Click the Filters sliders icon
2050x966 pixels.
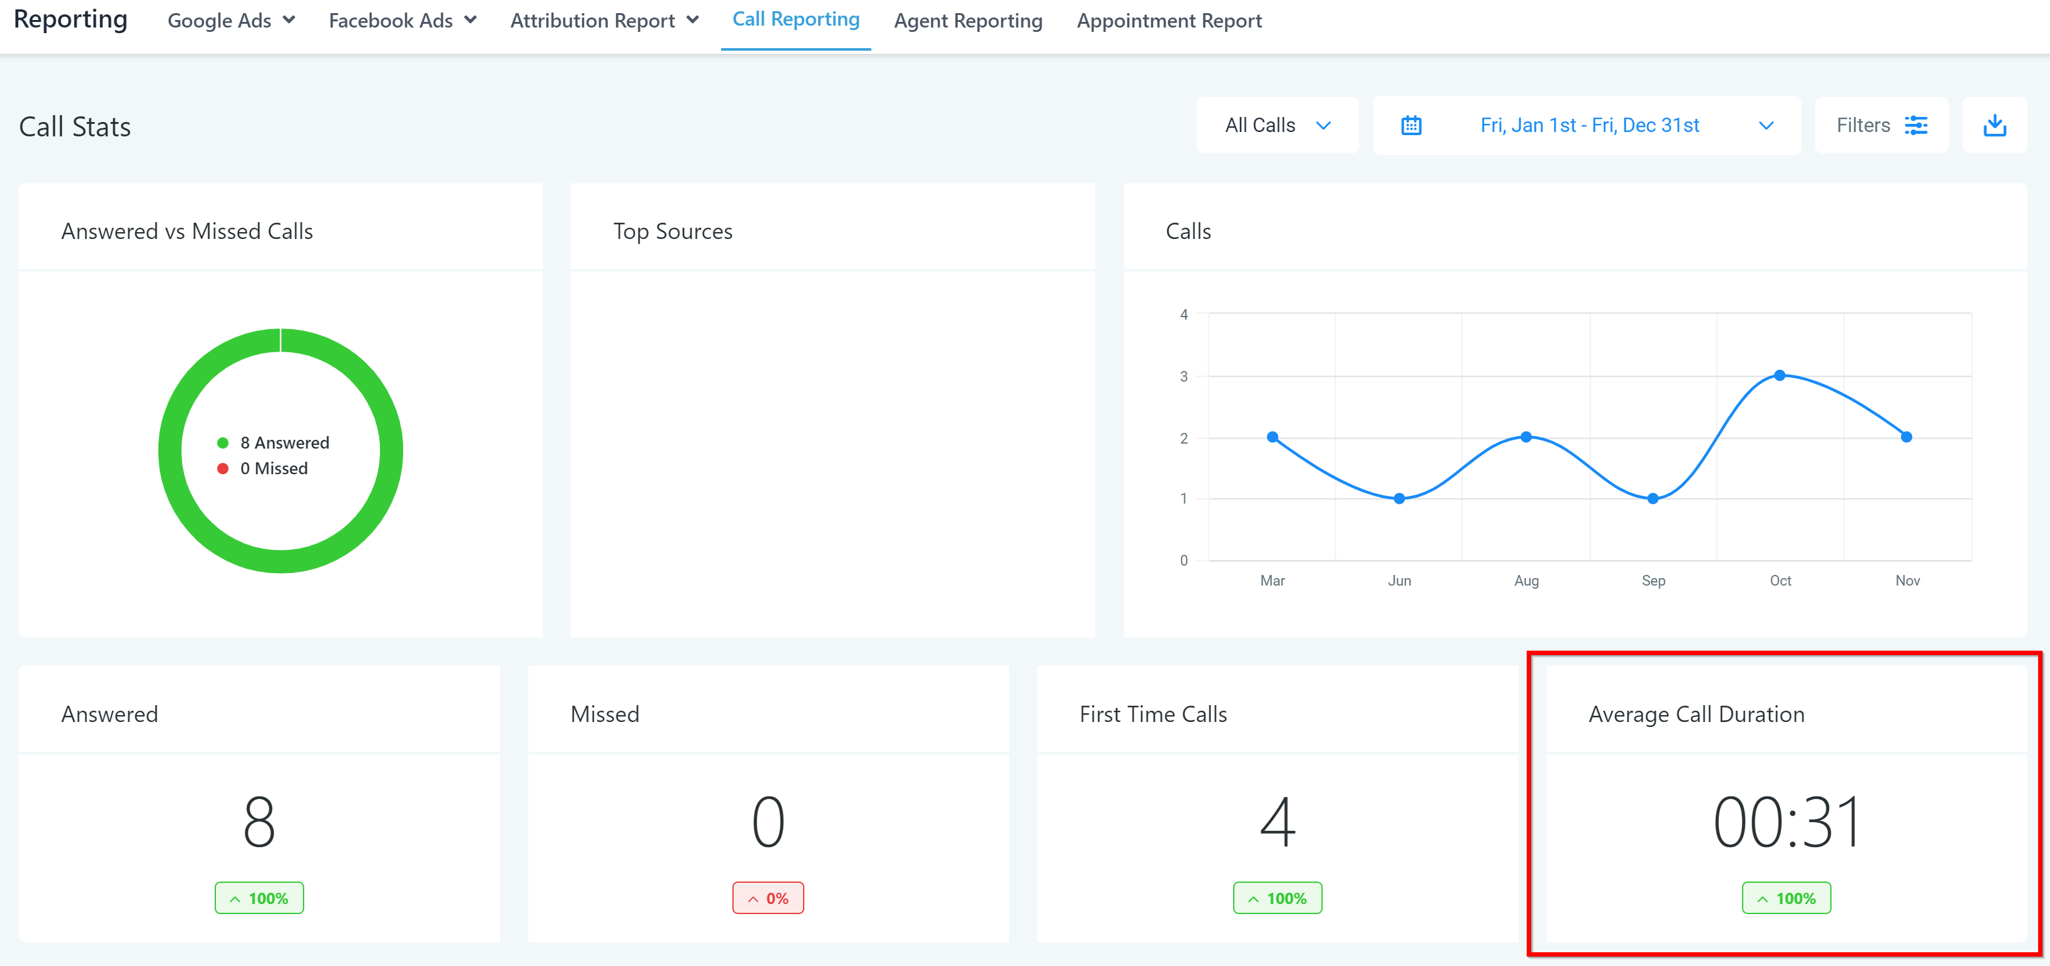click(x=1915, y=126)
